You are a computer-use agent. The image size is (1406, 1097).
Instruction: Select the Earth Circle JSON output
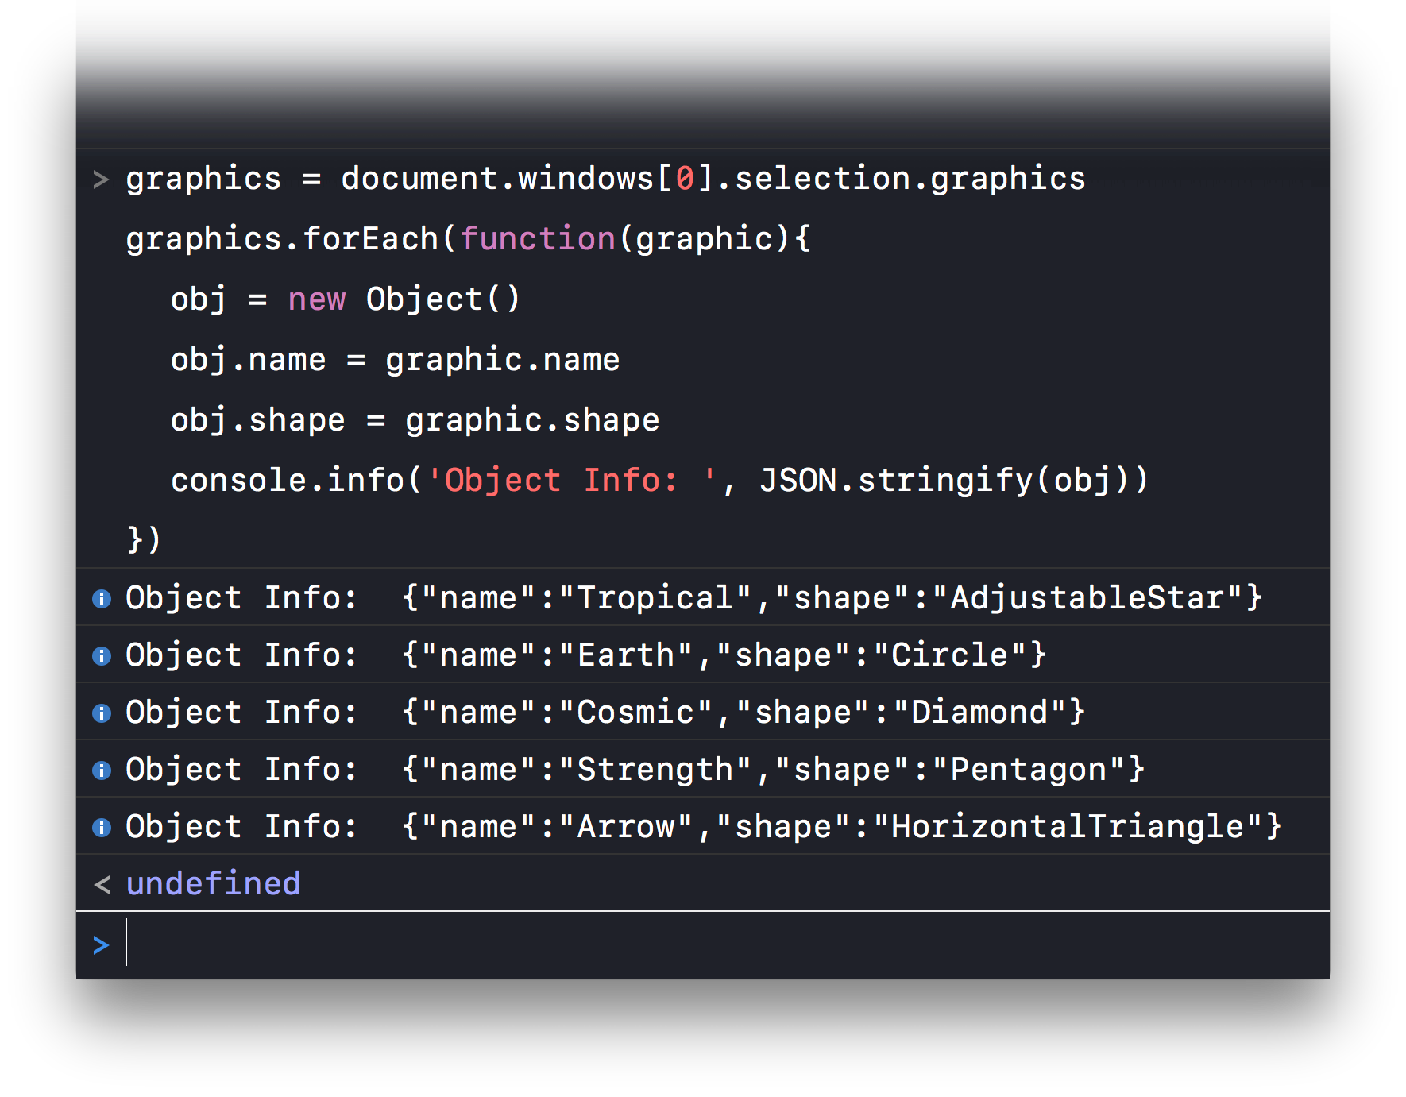[x=723, y=655]
